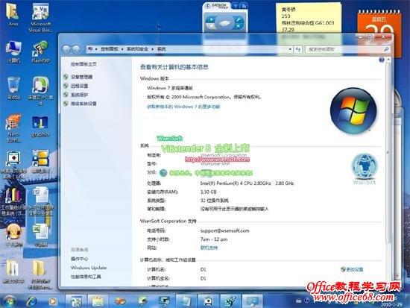The height and width of the screenshot is (308, 410).
Task: Expand the address bar history dropdown
Action: (x=290, y=49)
